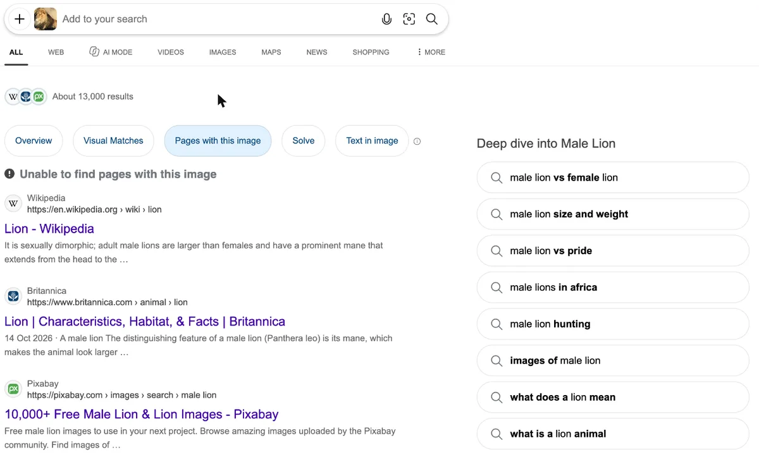Image resolution: width=759 pixels, height=464 pixels.
Task: Open the lion image thumbnail in search bar
Action: 46,19
